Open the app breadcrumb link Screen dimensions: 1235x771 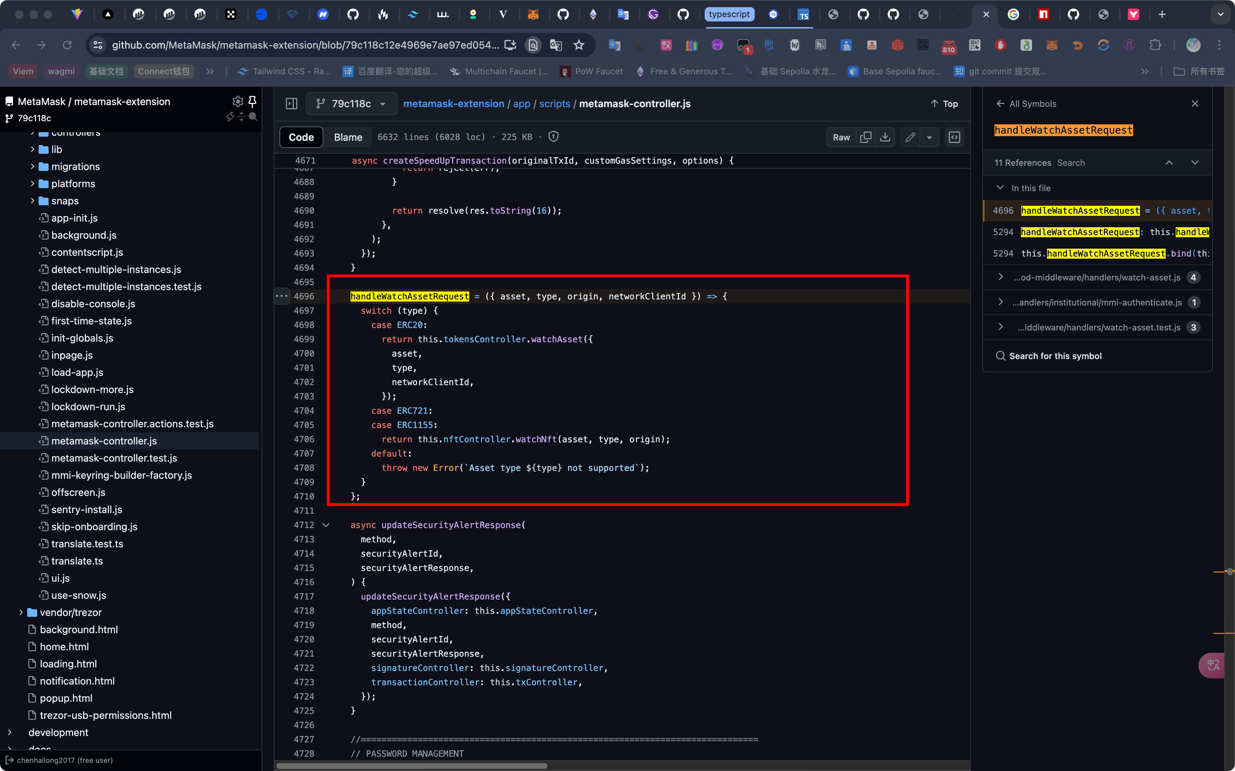[x=521, y=104]
